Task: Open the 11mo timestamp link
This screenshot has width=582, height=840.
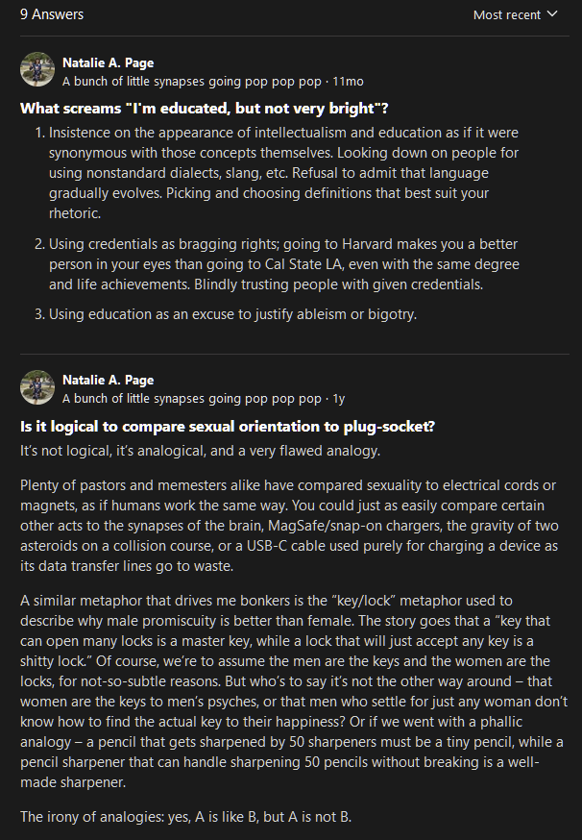Action: pos(348,82)
